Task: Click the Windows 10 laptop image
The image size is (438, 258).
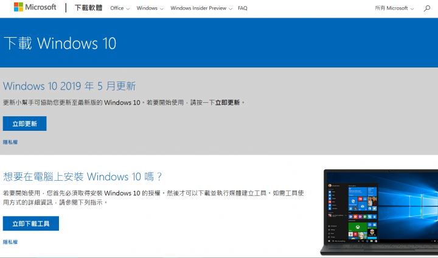Action: click(379, 212)
